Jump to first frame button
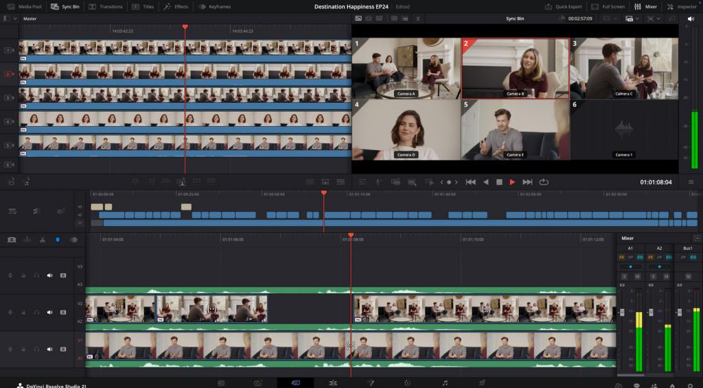Viewport: 703px width, 388px height. click(470, 182)
